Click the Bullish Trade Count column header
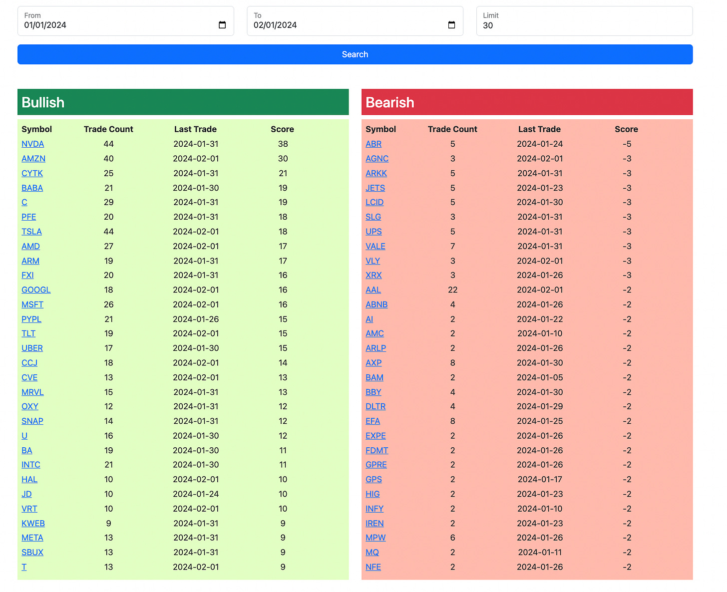This screenshot has height=592, width=727. point(108,129)
